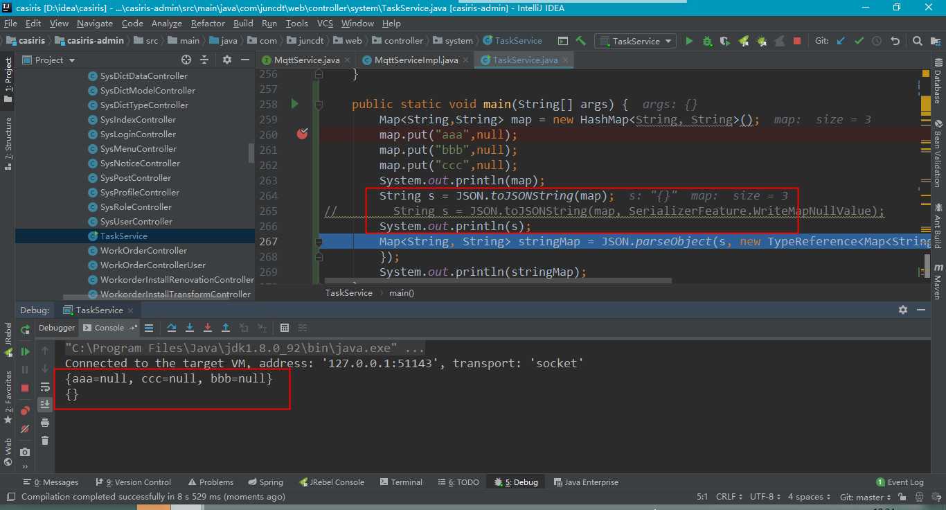Viewport: 946px width, 510px height.
Task: Step into in debugger toolbar
Action: 190,328
